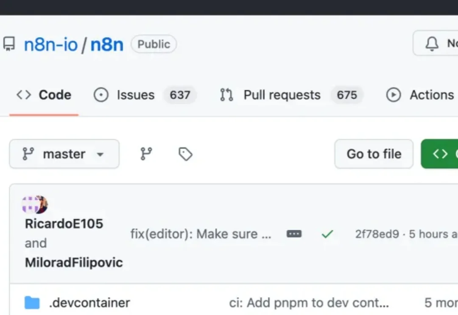Click the commit author avatar
This screenshot has height=315, width=458.
pyautogui.click(x=35, y=205)
